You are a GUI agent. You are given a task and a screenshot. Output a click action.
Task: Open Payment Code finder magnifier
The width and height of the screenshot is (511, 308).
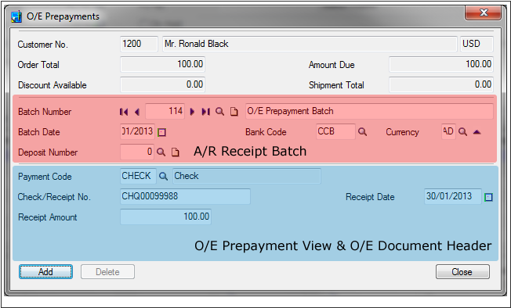click(163, 176)
